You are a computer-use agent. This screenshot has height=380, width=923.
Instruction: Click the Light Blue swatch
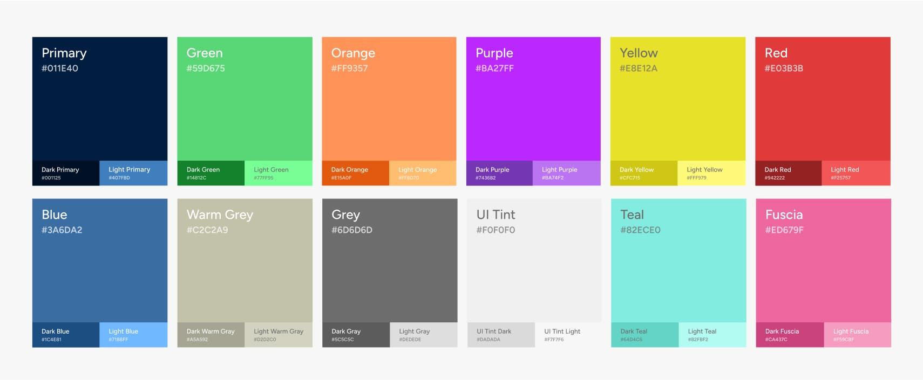coord(133,335)
